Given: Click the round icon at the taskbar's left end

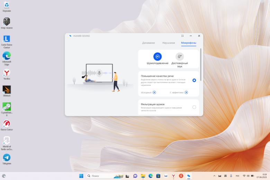Looking at the screenshot, I should coord(4,176).
